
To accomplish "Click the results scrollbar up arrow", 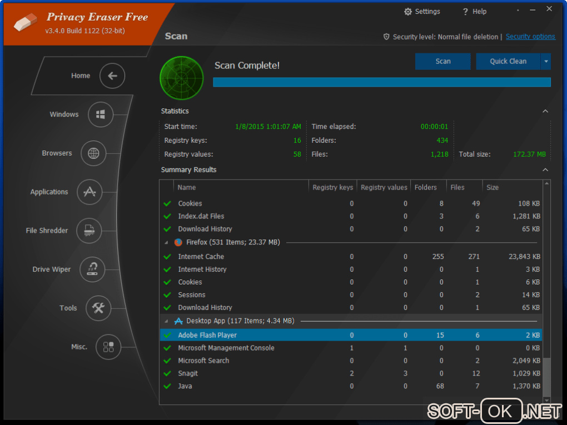I will coord(547,183).
